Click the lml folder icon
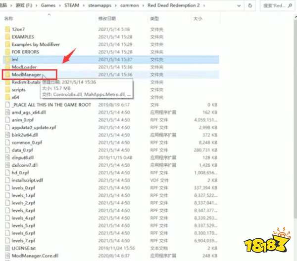The image size is (297, 261). click(7, 60)
